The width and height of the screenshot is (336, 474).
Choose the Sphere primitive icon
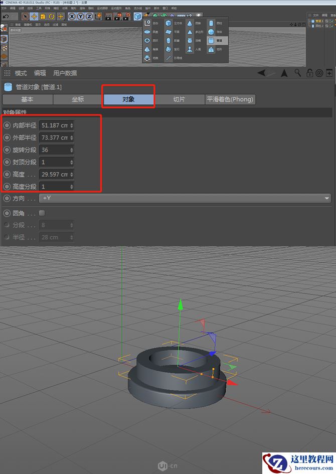pyautogui.click(x=211, y=32)
